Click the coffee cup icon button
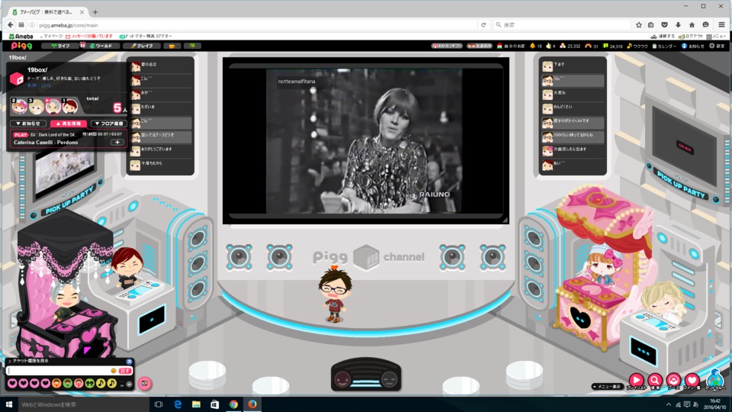Viewport: 732px width, 412px height. point(172,46)
